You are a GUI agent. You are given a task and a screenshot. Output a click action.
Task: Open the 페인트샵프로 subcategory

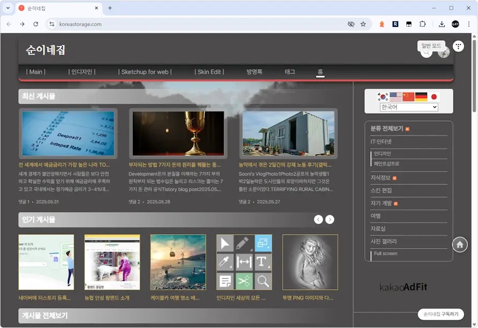point(386,163)
